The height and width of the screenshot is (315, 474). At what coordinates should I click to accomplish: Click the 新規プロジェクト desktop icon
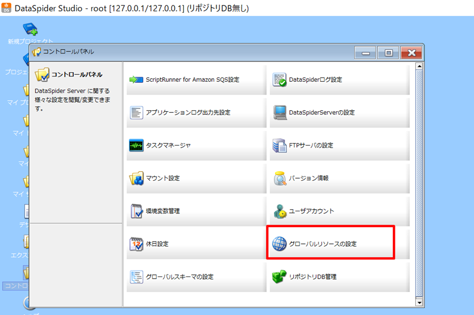(x=30, y=29)
